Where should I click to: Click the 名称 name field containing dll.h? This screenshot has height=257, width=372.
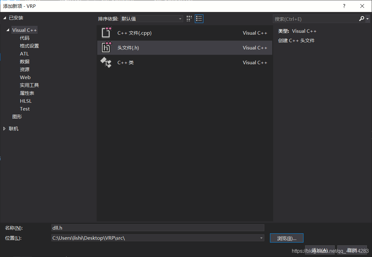tap(158, 228)
